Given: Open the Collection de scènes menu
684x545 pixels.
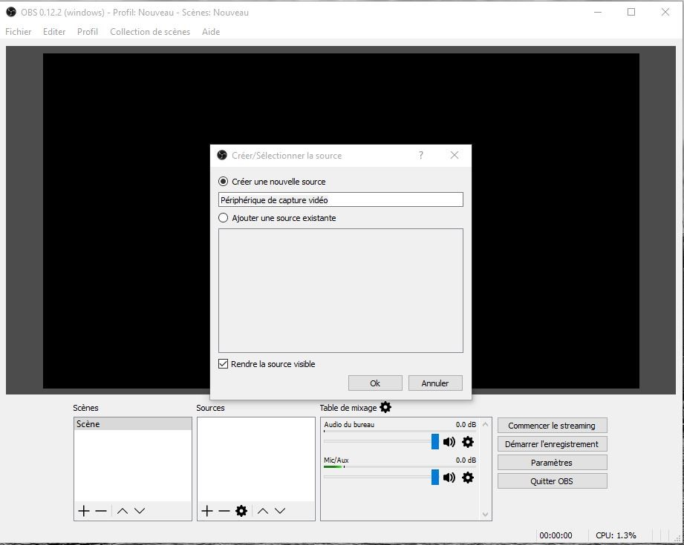Looking at the screenshot, I should click(150, 32).
